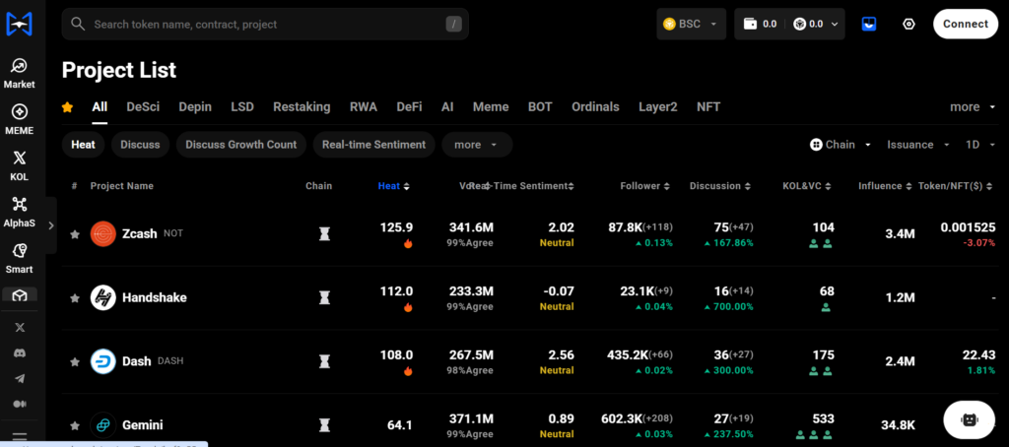The image size is (1009, 447).
Task: Open the MEME section in sidebar
Action: coord(20,119)
